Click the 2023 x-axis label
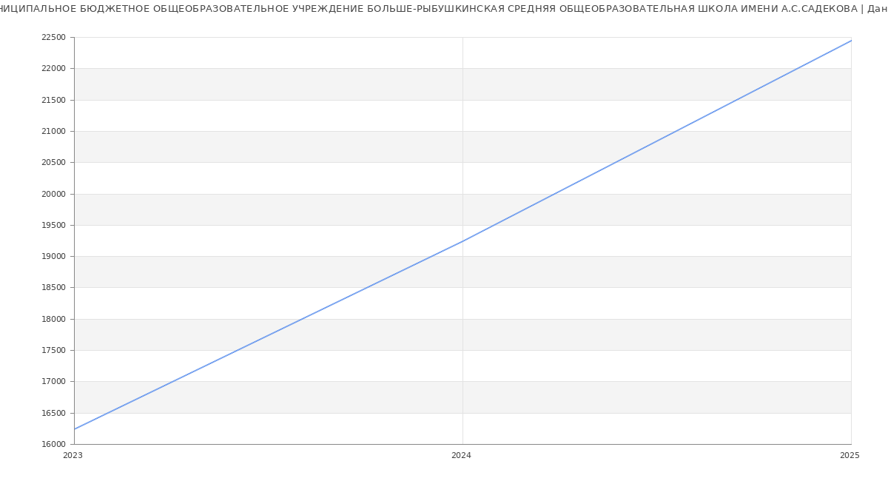Image resolution: width=888 pixels, height=481 pixels. (73, 456)
